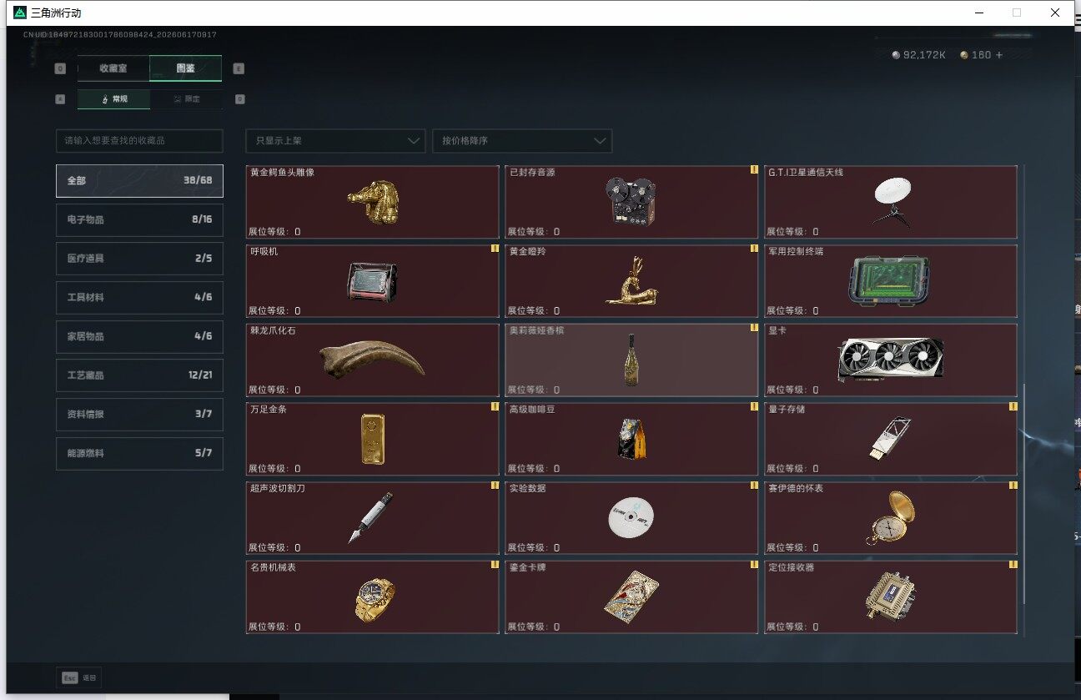
Task: Pick the 名贵机械表 gold wristwatch
Action: tap(373, 597)
